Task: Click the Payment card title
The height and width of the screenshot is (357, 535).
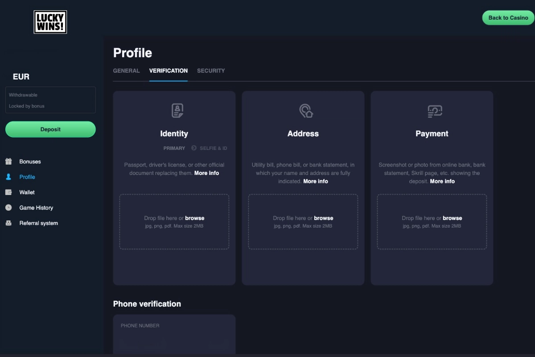Action: [432, 133]
